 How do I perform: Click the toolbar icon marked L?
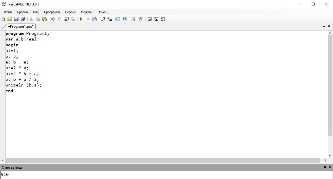click(156, 19)
